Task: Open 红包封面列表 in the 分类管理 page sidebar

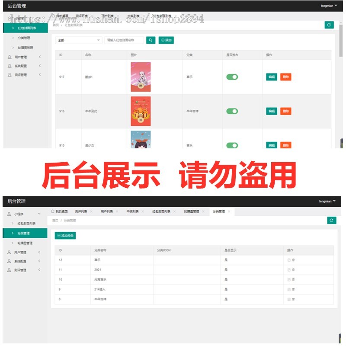Action: pyautogui.click(x=26, y=223)
